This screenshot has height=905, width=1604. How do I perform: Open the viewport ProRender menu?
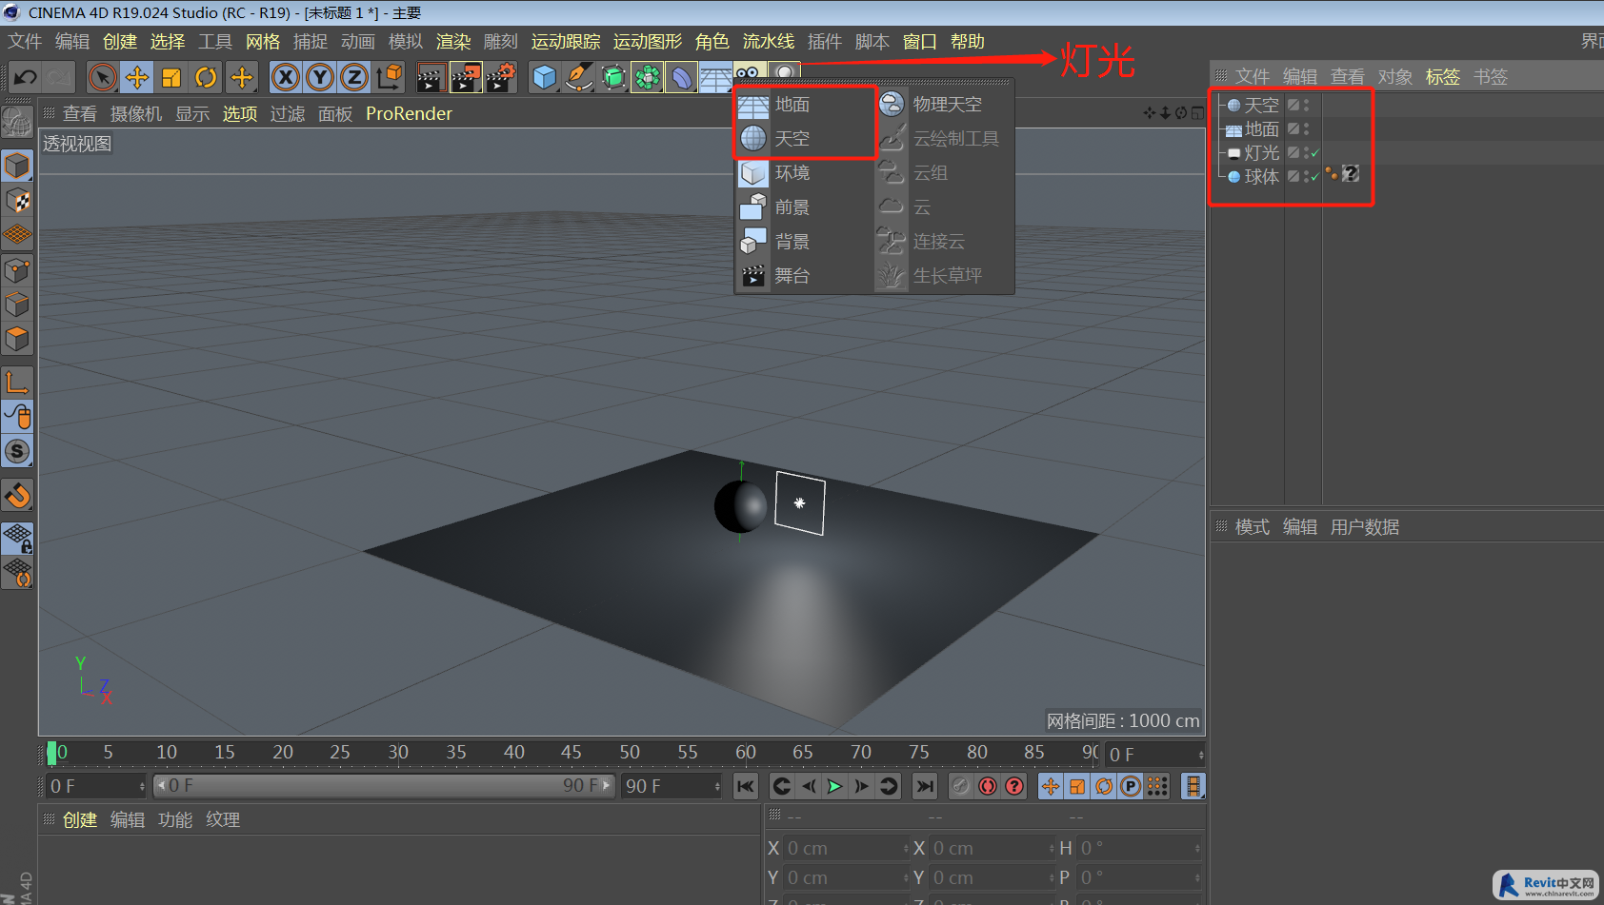(409, 114)
